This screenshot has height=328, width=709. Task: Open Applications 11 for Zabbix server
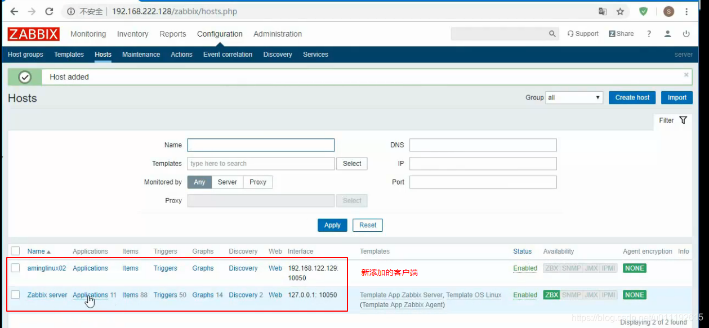90,295
